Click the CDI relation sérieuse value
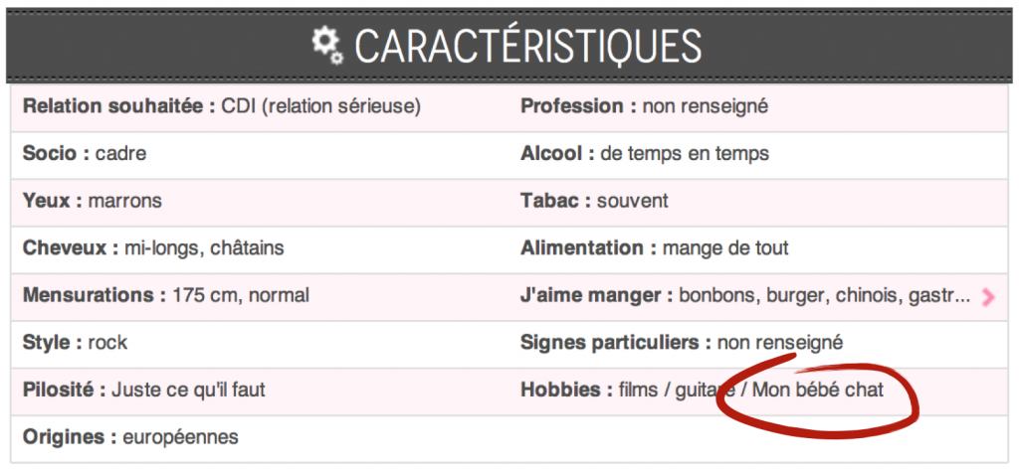The width and height of the screenshot is (1019, 473). tap(321, 106)
